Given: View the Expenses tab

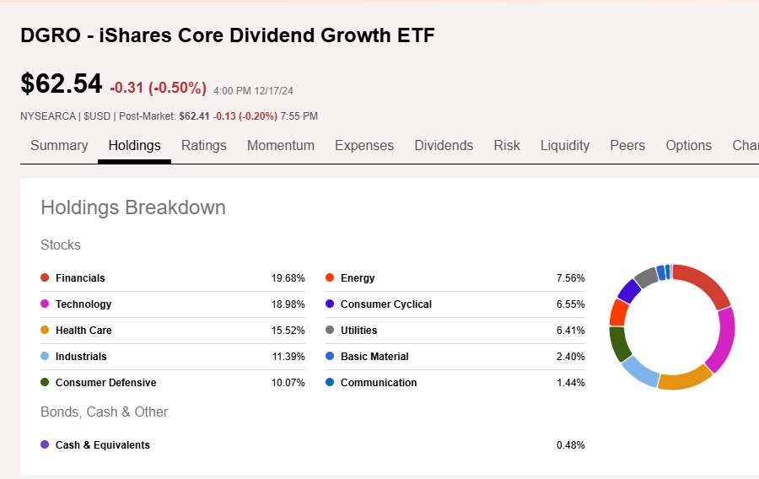Looking at the screenshot, I should tap(364, 145).
